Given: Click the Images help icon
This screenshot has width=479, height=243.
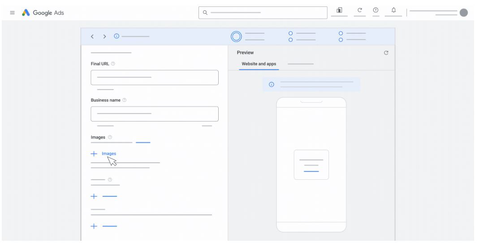Looking at the screenshot, I should pos(110,137).
